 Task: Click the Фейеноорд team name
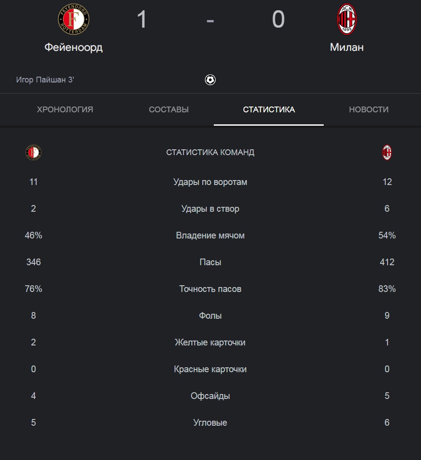pyautogui.click(x=74, y=47)
